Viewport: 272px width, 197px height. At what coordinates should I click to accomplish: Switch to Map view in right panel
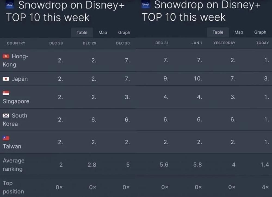click(239, 32)
